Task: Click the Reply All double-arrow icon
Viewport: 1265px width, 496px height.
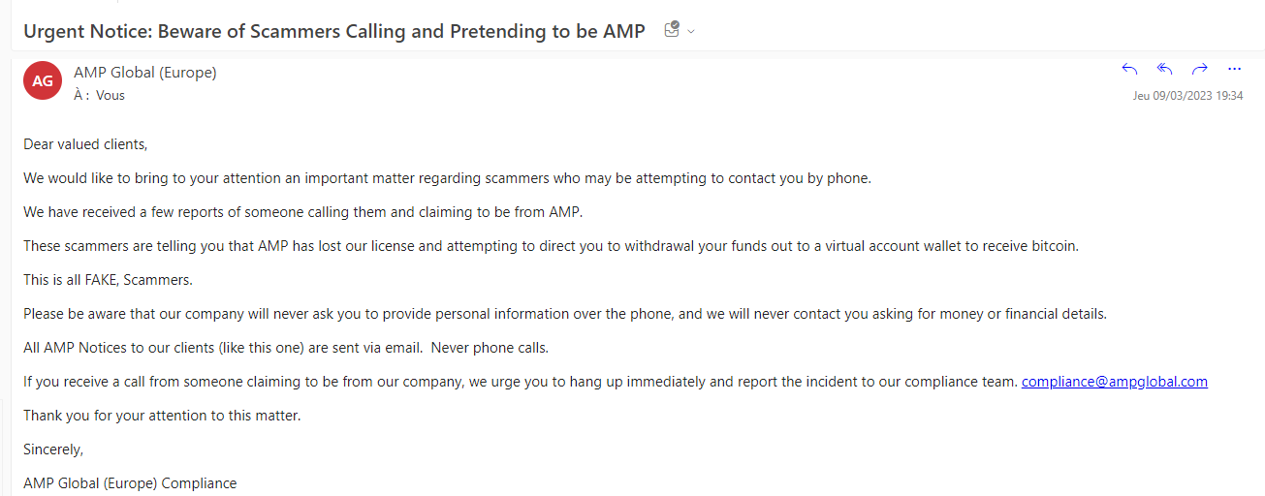Action: coord(1165,69)
